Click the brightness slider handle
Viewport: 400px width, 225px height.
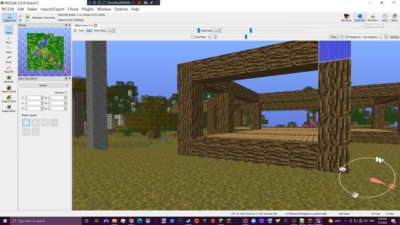pos(251,31)
